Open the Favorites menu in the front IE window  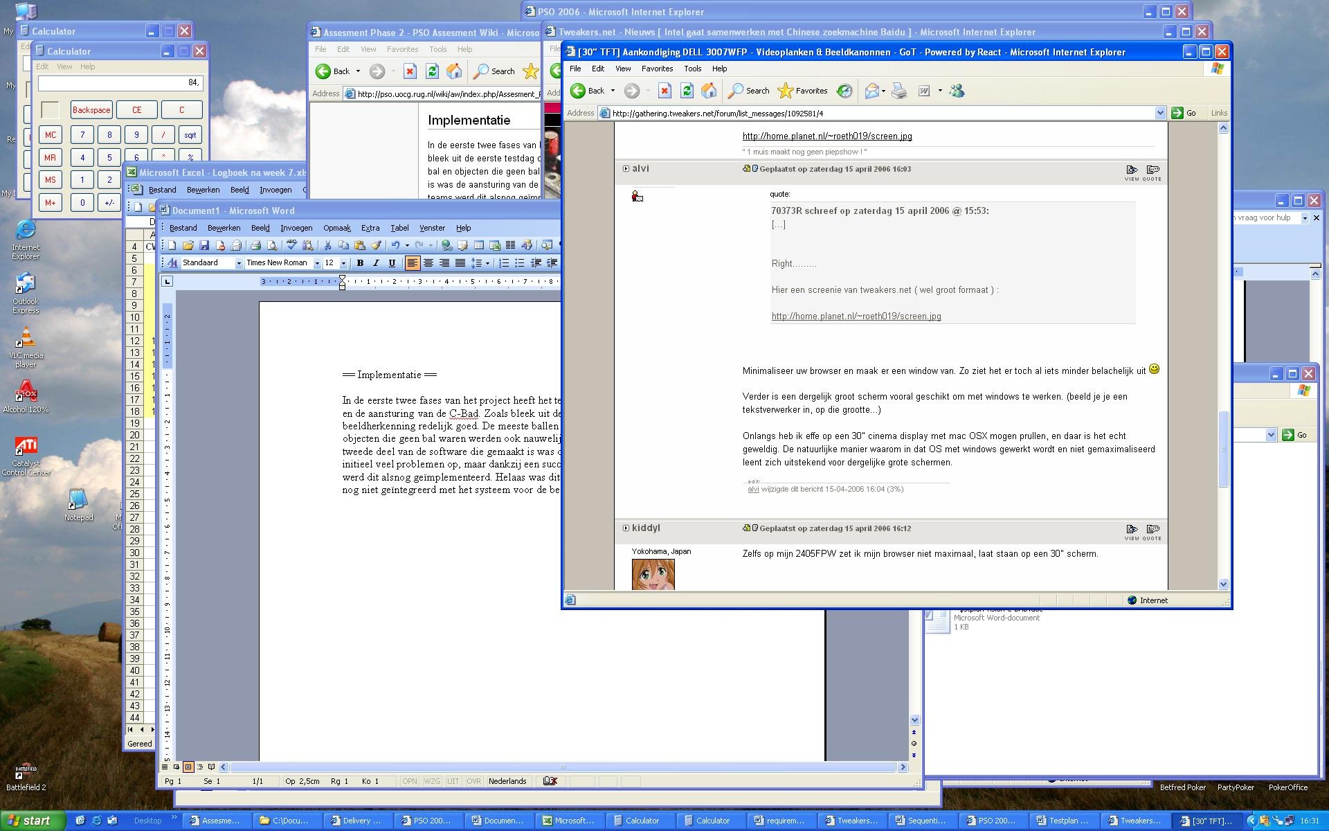coord(657,69)
